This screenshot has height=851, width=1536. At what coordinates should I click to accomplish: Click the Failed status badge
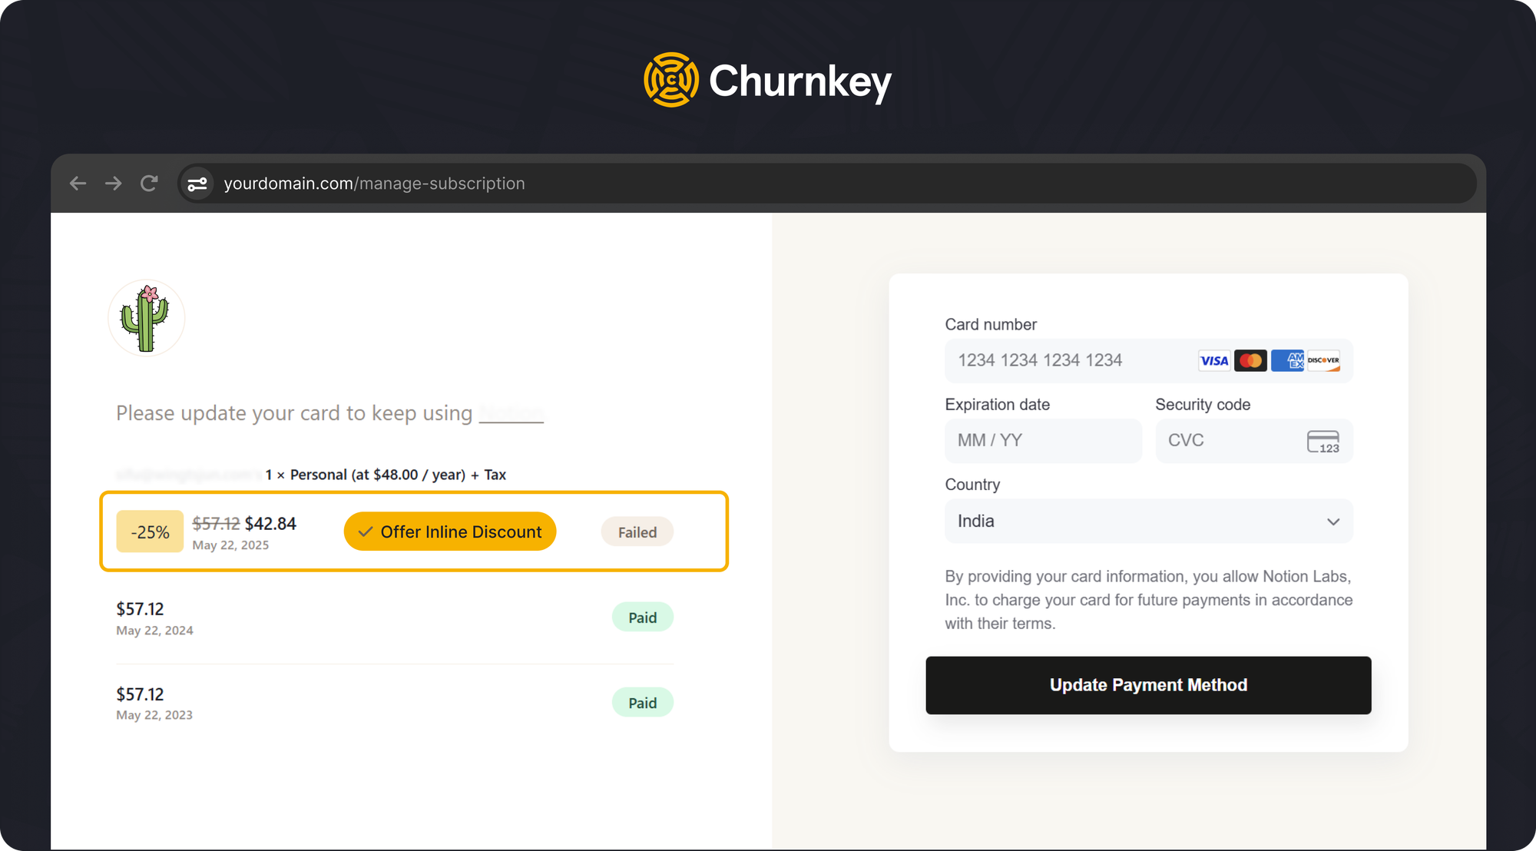(637, 532)
